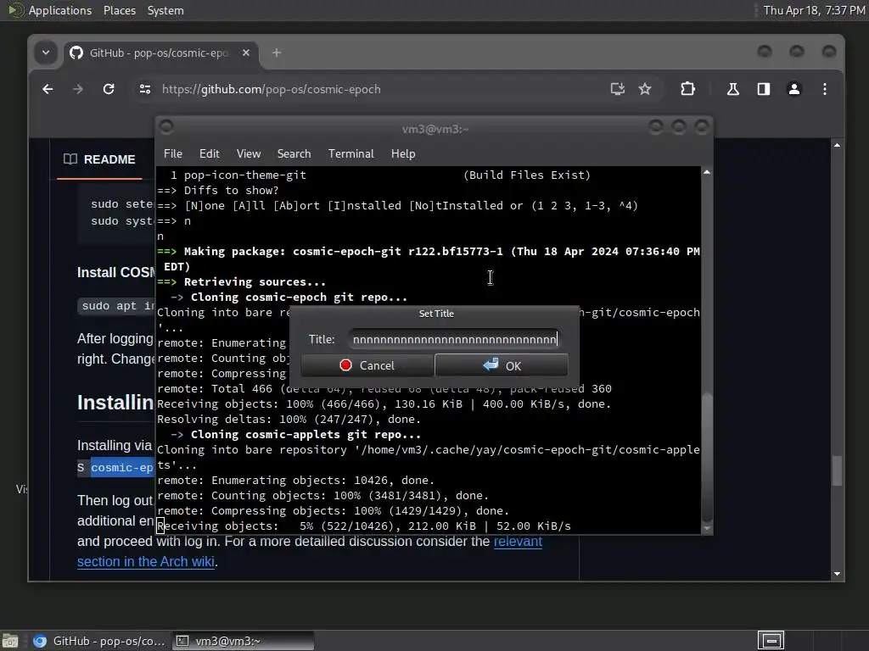Click the highlighted 'cosmic-ep' text in README
The width and height of the screenshot is (869, 651).
[121, 468]
